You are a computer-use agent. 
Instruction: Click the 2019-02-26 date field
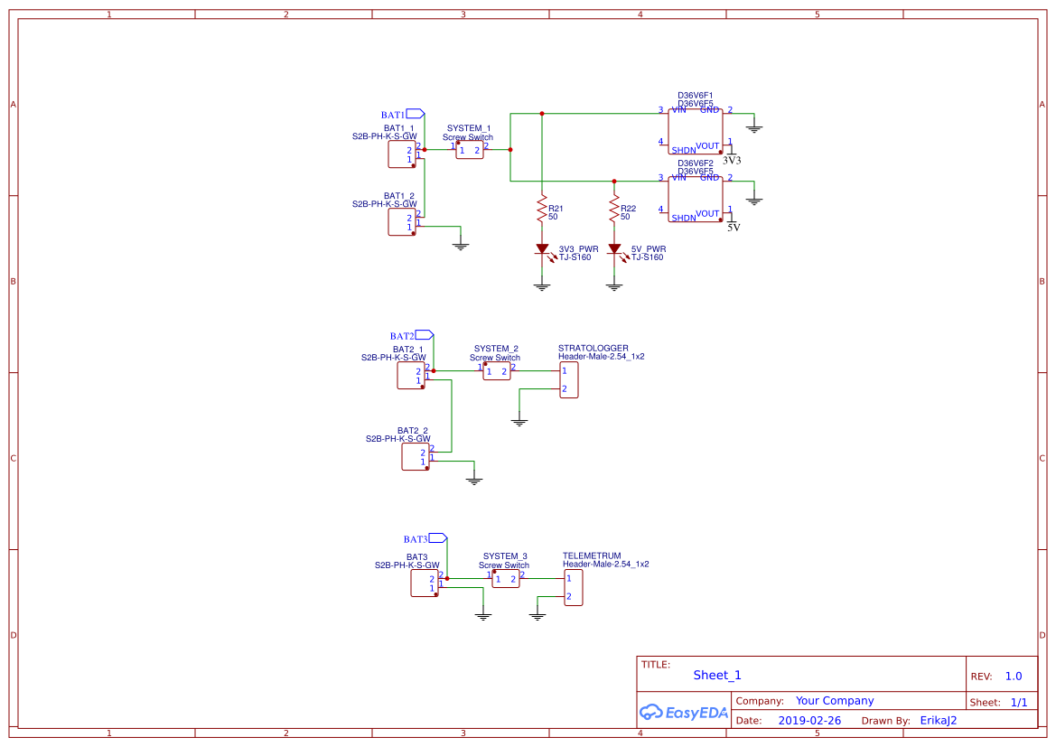[808, 720]
